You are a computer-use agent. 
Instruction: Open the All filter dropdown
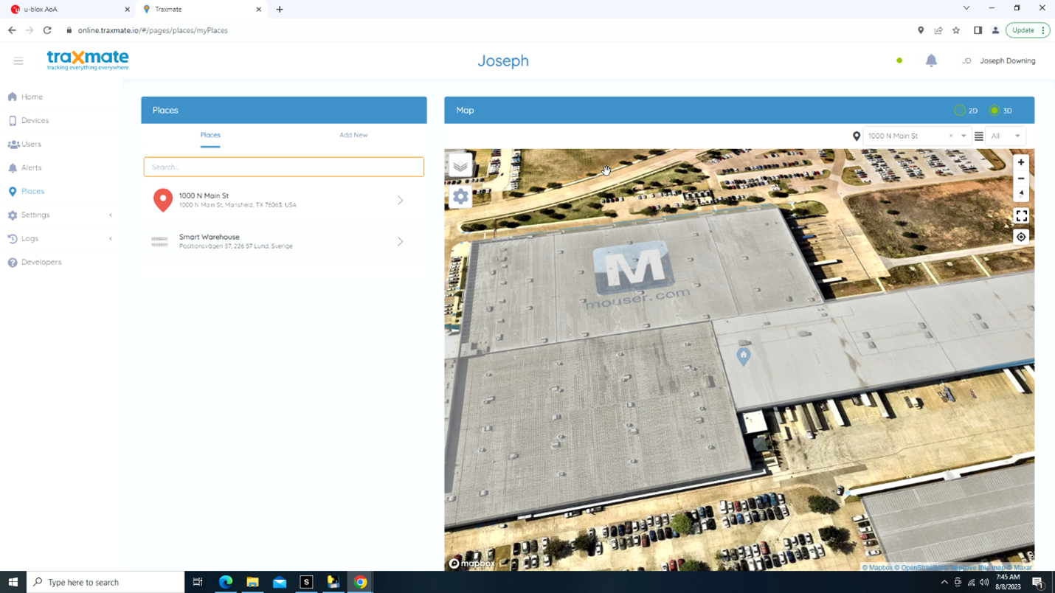tap(1006, 136)
